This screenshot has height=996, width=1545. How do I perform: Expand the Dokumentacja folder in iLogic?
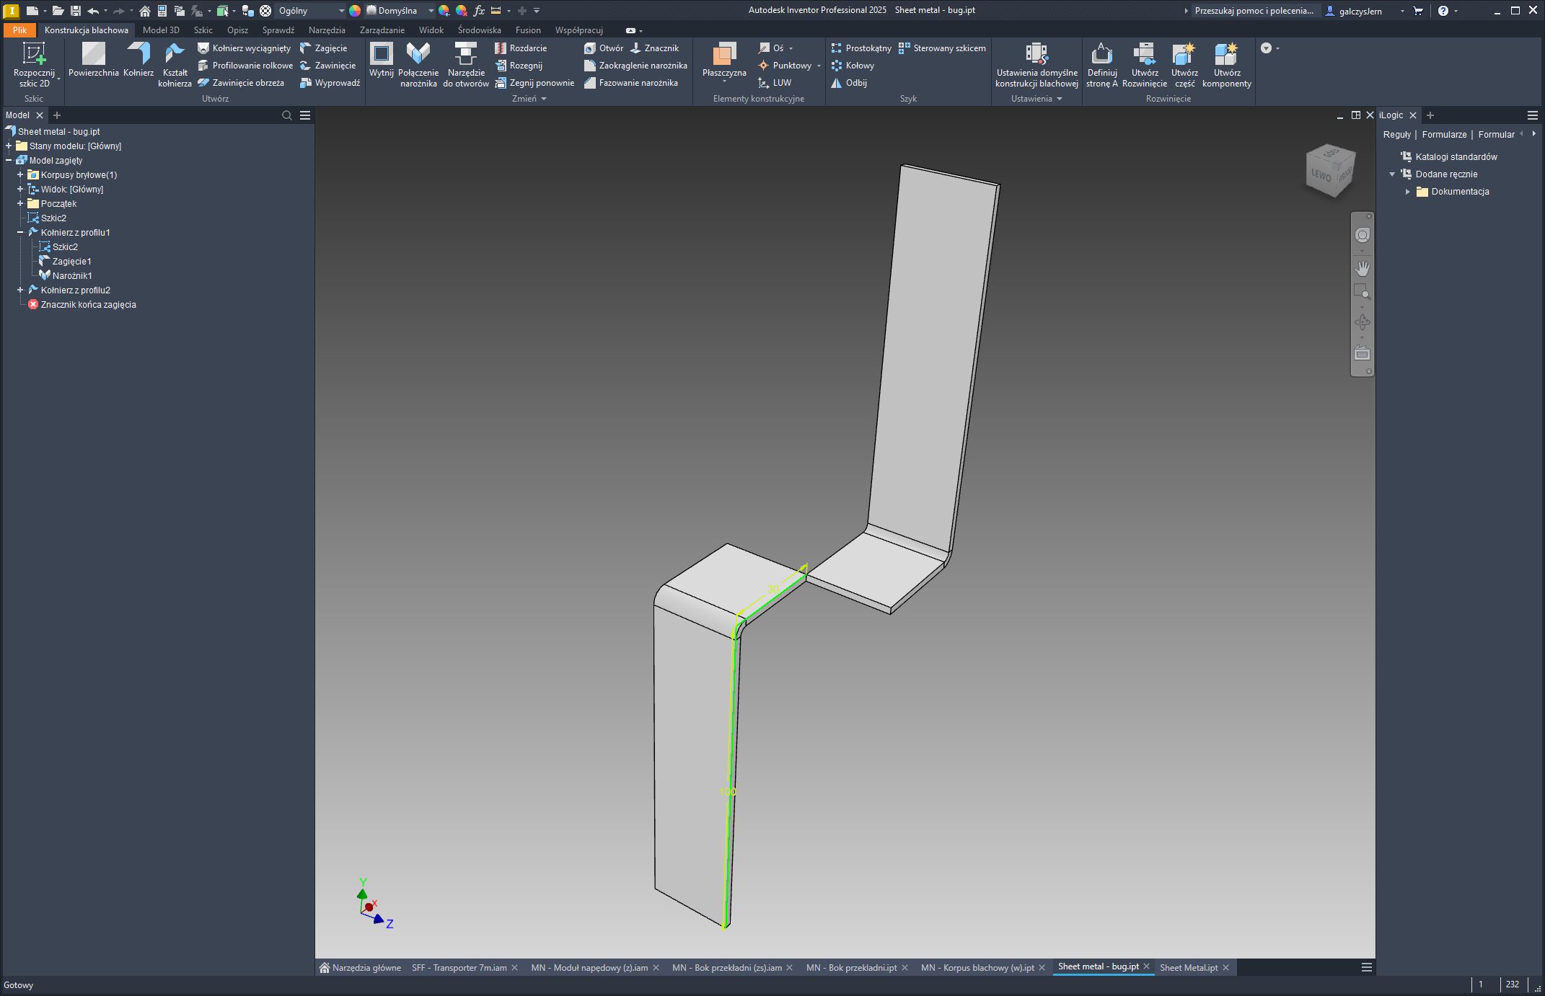(x=1407, y=192)
